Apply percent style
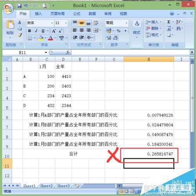 (x=118, y=31)
